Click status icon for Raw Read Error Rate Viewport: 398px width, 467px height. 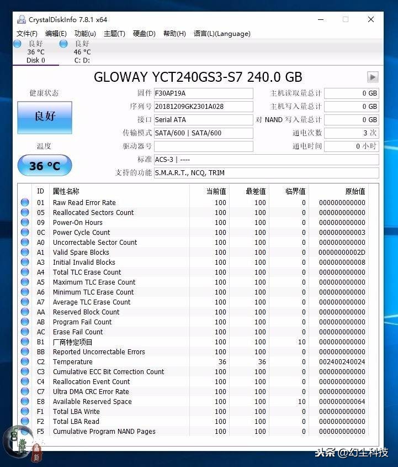pos(25,202)
